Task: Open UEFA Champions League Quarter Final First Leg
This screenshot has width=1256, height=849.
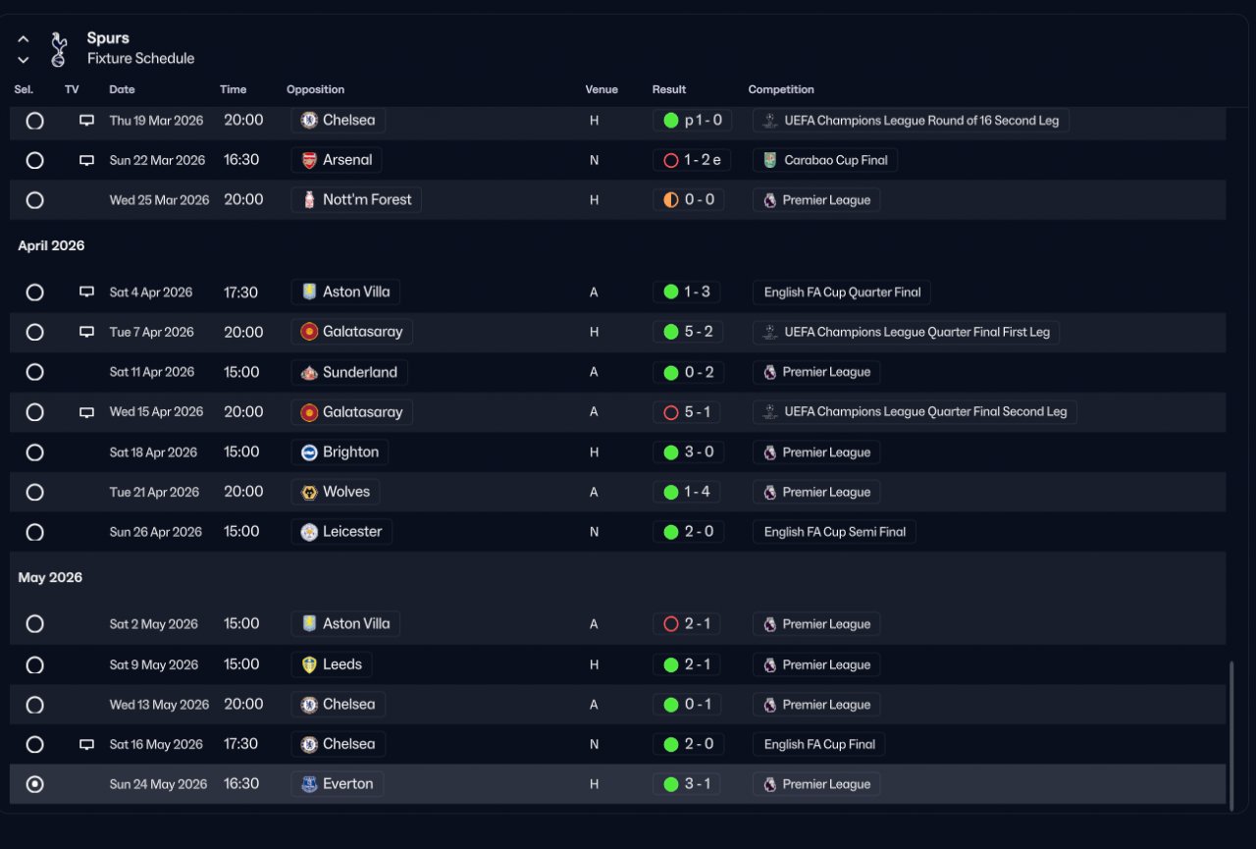Action: click(x=906, y=332)
